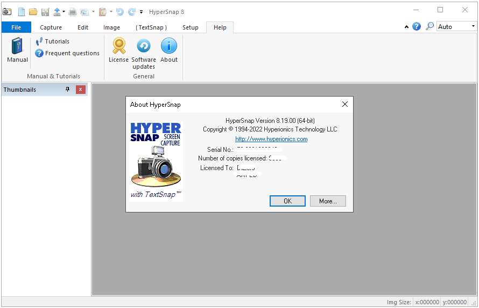
Task: Create a new blank image
Action: point(22,12)
